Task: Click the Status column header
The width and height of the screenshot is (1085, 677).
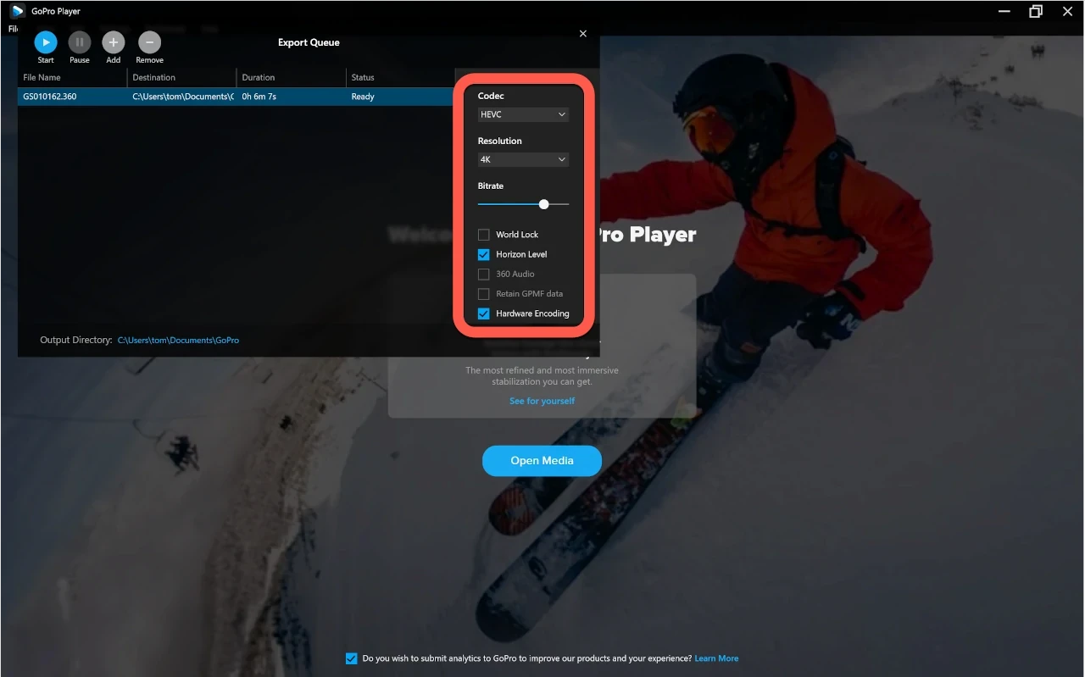Action: click(x=400, y=77)
